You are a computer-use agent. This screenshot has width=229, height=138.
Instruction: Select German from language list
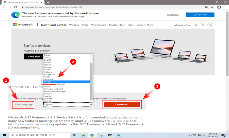[48, 67]
